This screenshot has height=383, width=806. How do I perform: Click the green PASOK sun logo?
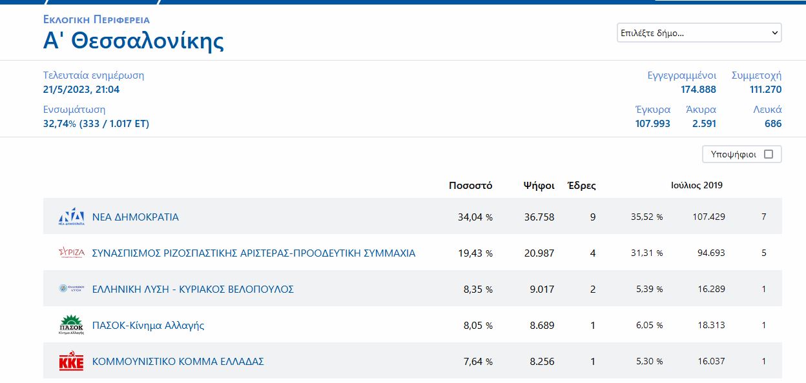[x=72, y=325]
